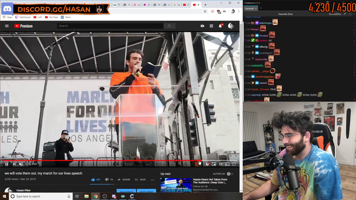
Task: Open Hasan Hears Hot Takes video title
Action: 210,181
